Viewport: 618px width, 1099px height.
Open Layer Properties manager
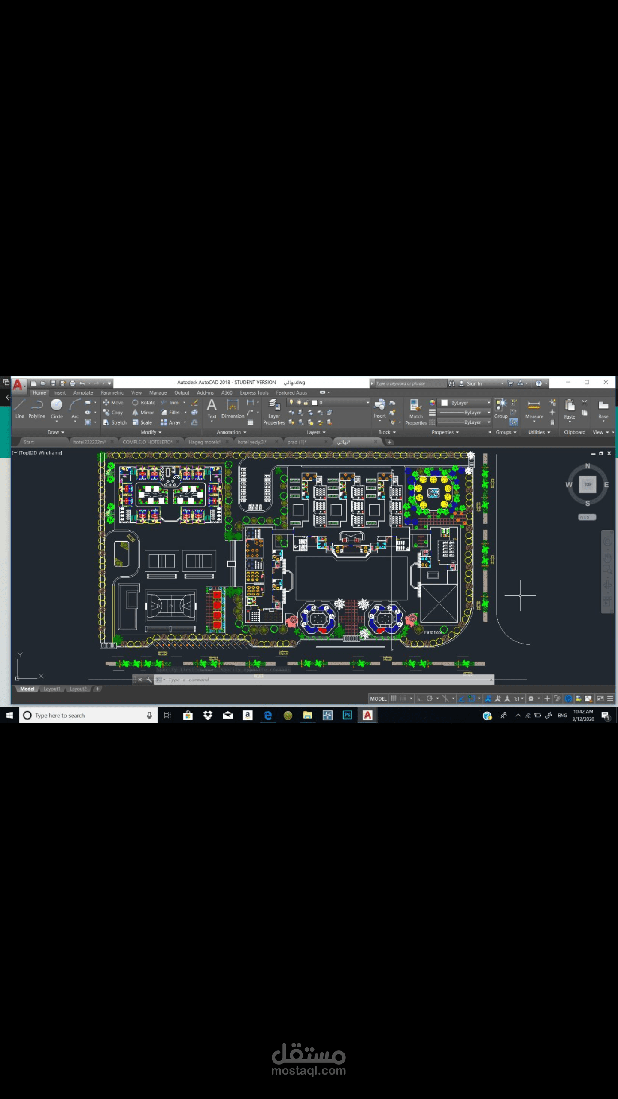[x=274, y=411]
